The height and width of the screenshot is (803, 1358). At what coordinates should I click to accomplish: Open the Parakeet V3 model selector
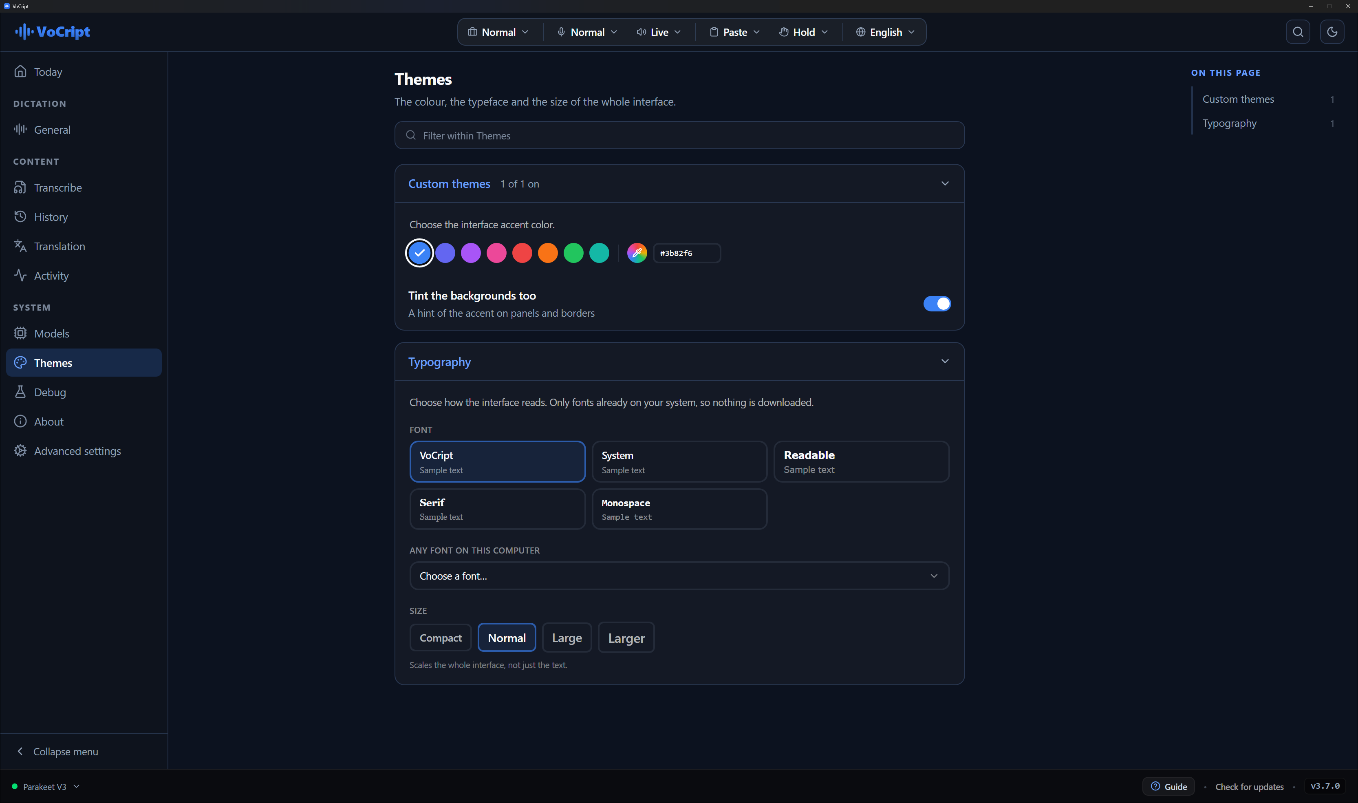pyautogui.click(x=46, y=786)
